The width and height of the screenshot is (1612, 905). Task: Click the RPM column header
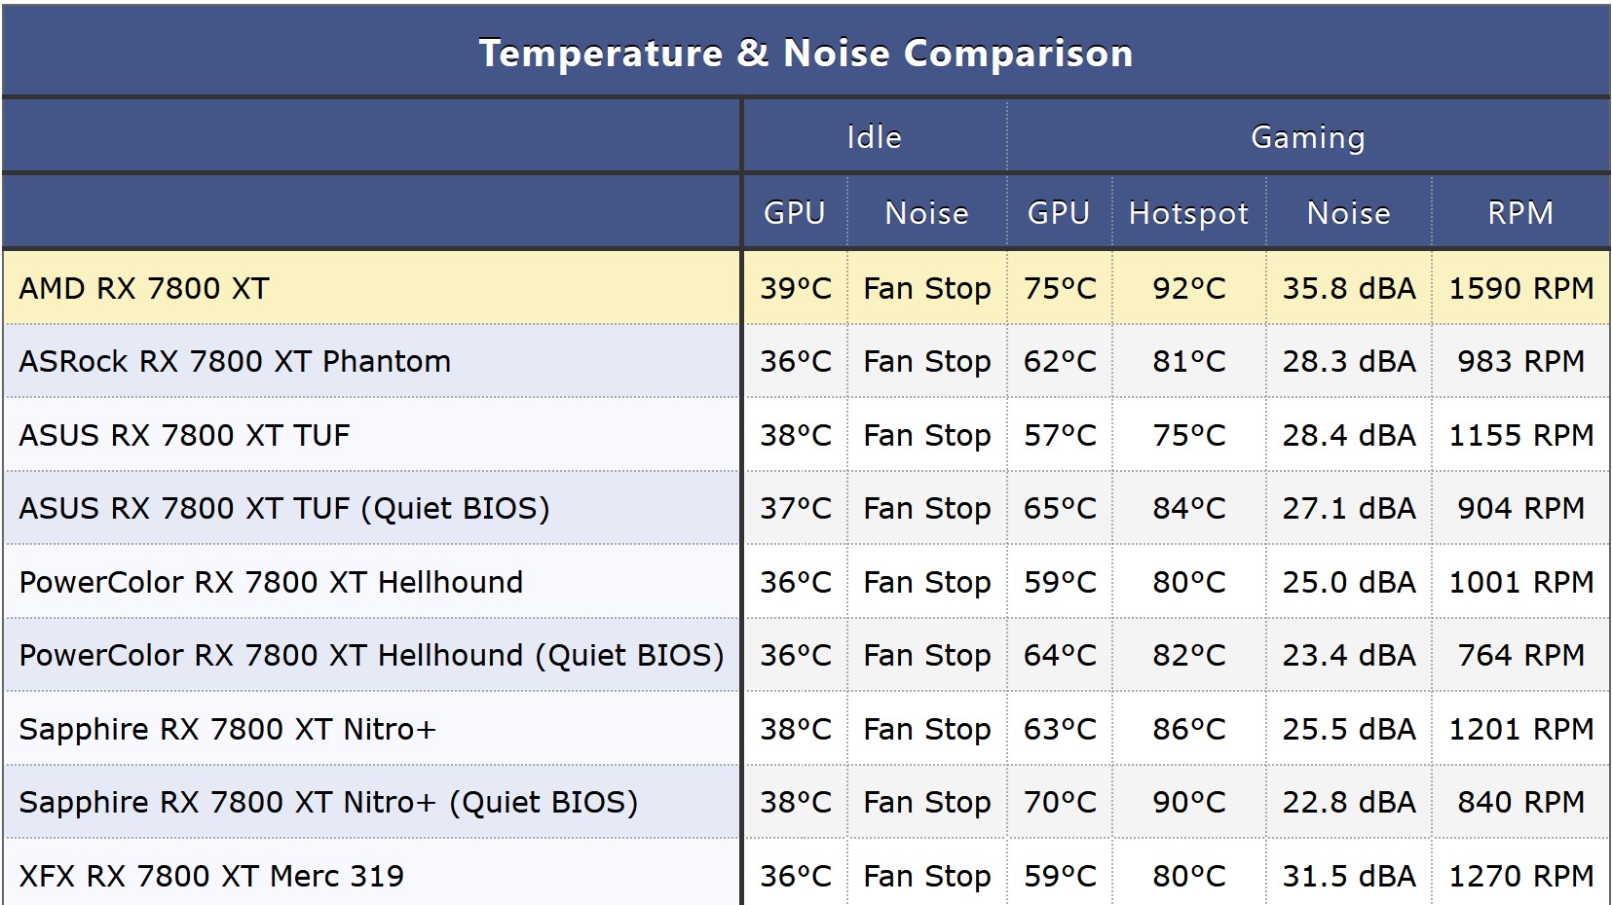coord(1519,213)
